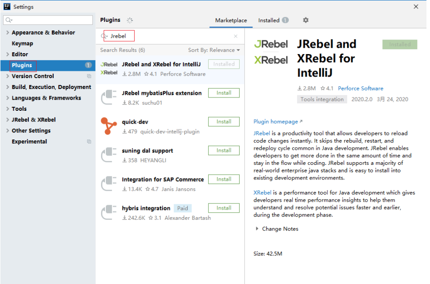
Task: Expand Build, Execution, Deployment node
Action: point(8,87)
